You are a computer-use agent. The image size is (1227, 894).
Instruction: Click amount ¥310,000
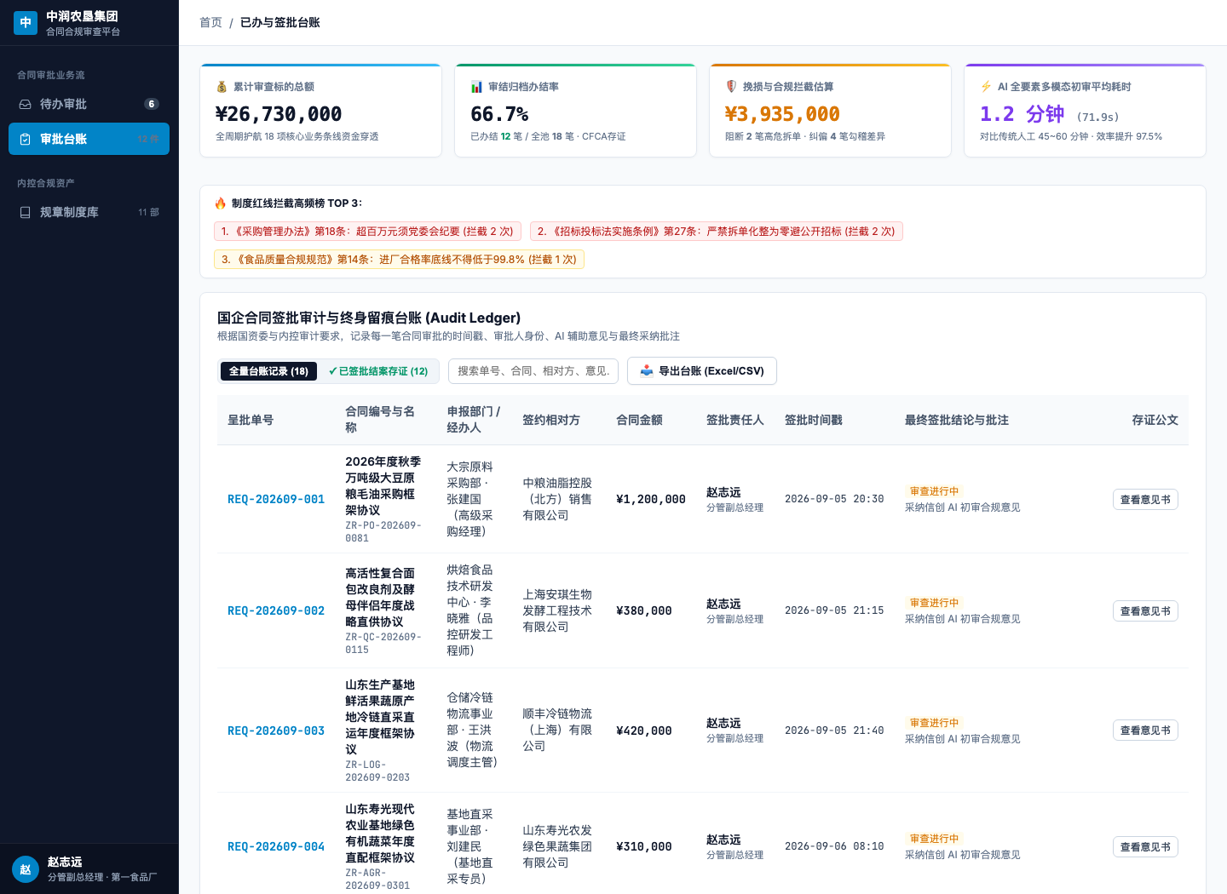644,847
